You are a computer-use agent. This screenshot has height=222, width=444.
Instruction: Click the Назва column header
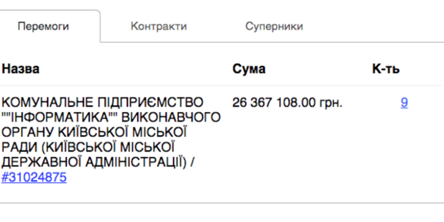coord(21,69)
